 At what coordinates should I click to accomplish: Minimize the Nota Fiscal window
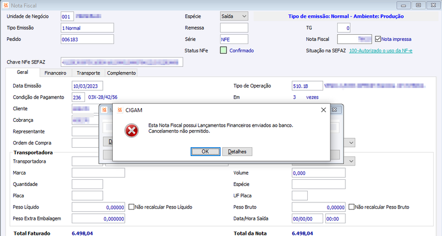tap(404, 6)
